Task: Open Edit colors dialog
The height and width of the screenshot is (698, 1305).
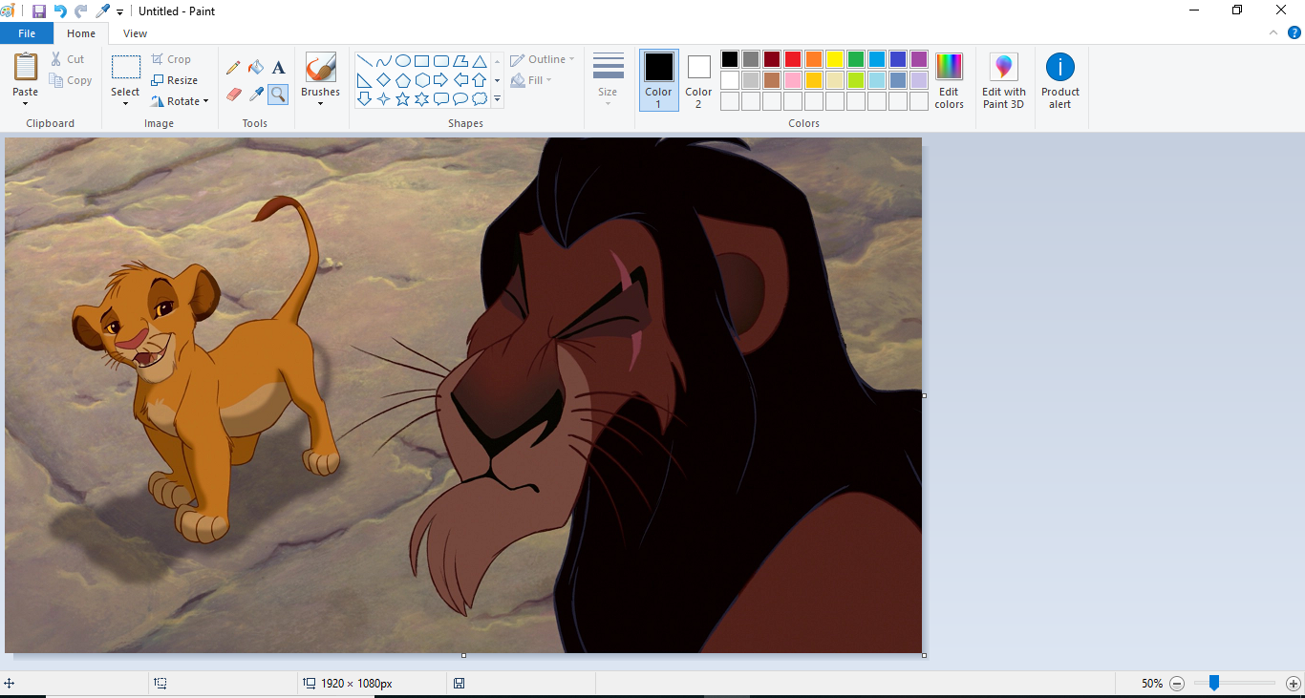Action: (949, 80)
